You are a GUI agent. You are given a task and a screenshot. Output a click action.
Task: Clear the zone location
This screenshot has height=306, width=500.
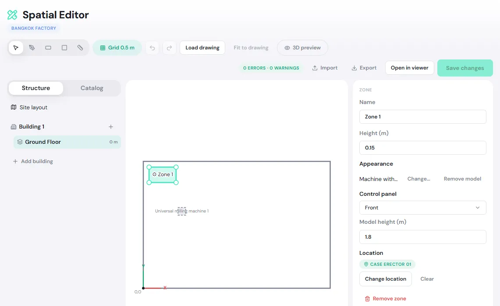(x=427, y=279)
